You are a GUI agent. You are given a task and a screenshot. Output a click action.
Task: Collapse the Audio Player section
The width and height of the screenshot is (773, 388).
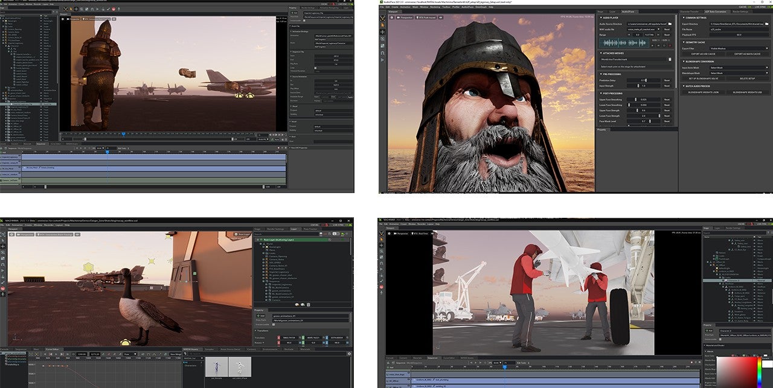(601, 17)
